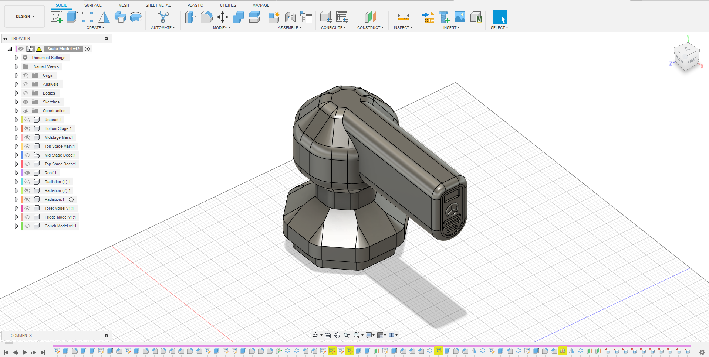709x357 pixels.
Task: Click the Orbit navigation icon
Action: pyautogui.click(x=315, y=335)
